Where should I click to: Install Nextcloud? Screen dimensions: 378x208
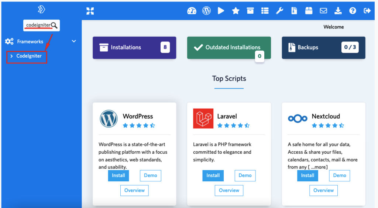point(307,175)
